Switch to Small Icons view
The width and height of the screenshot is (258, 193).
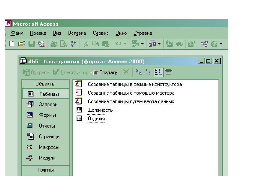[149, 72]
